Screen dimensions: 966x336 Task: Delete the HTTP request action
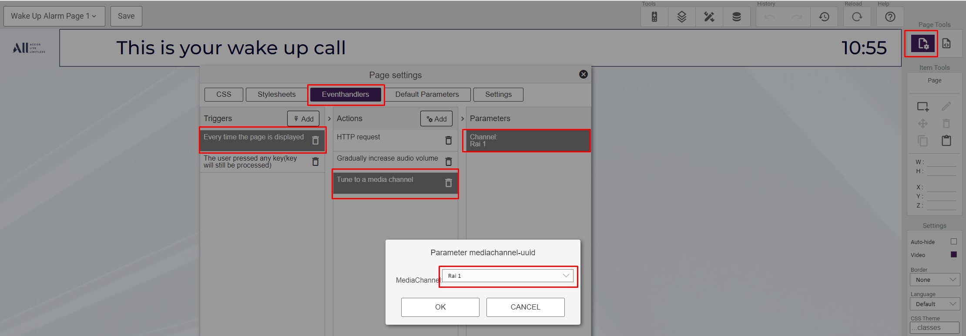pyautogui.click(x=449, y=141)
